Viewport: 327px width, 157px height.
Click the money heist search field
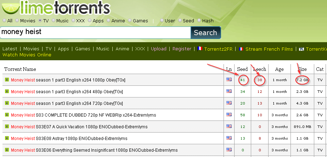95,33
